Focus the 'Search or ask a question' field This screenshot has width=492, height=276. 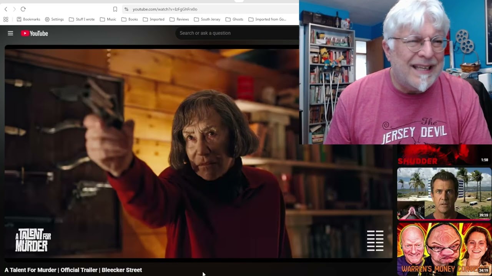[237, 33]
